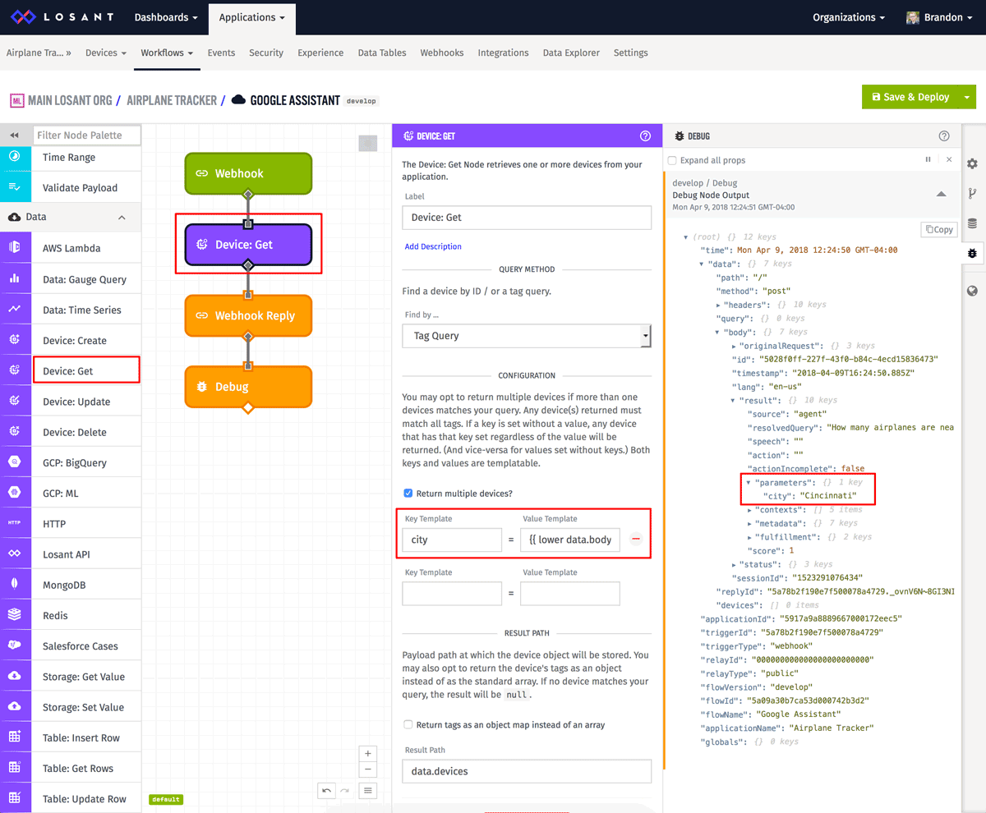Open Device: Get node help via question mark
The image size is (986, 813).
(646, 135)
